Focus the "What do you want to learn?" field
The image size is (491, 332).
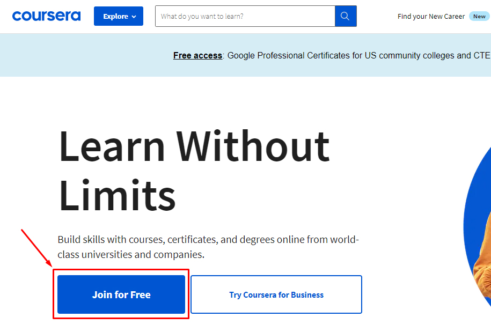pyautogui.click(x=245, y=16)
